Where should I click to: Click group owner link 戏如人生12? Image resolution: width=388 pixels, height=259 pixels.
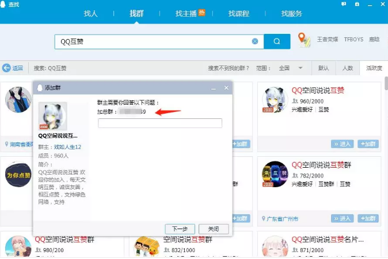(68, 147)
